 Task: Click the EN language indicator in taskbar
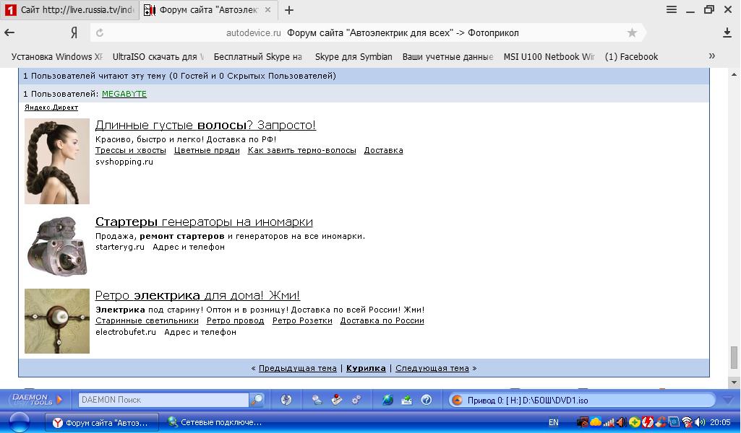pyautogui.click(x=553, y=422)
